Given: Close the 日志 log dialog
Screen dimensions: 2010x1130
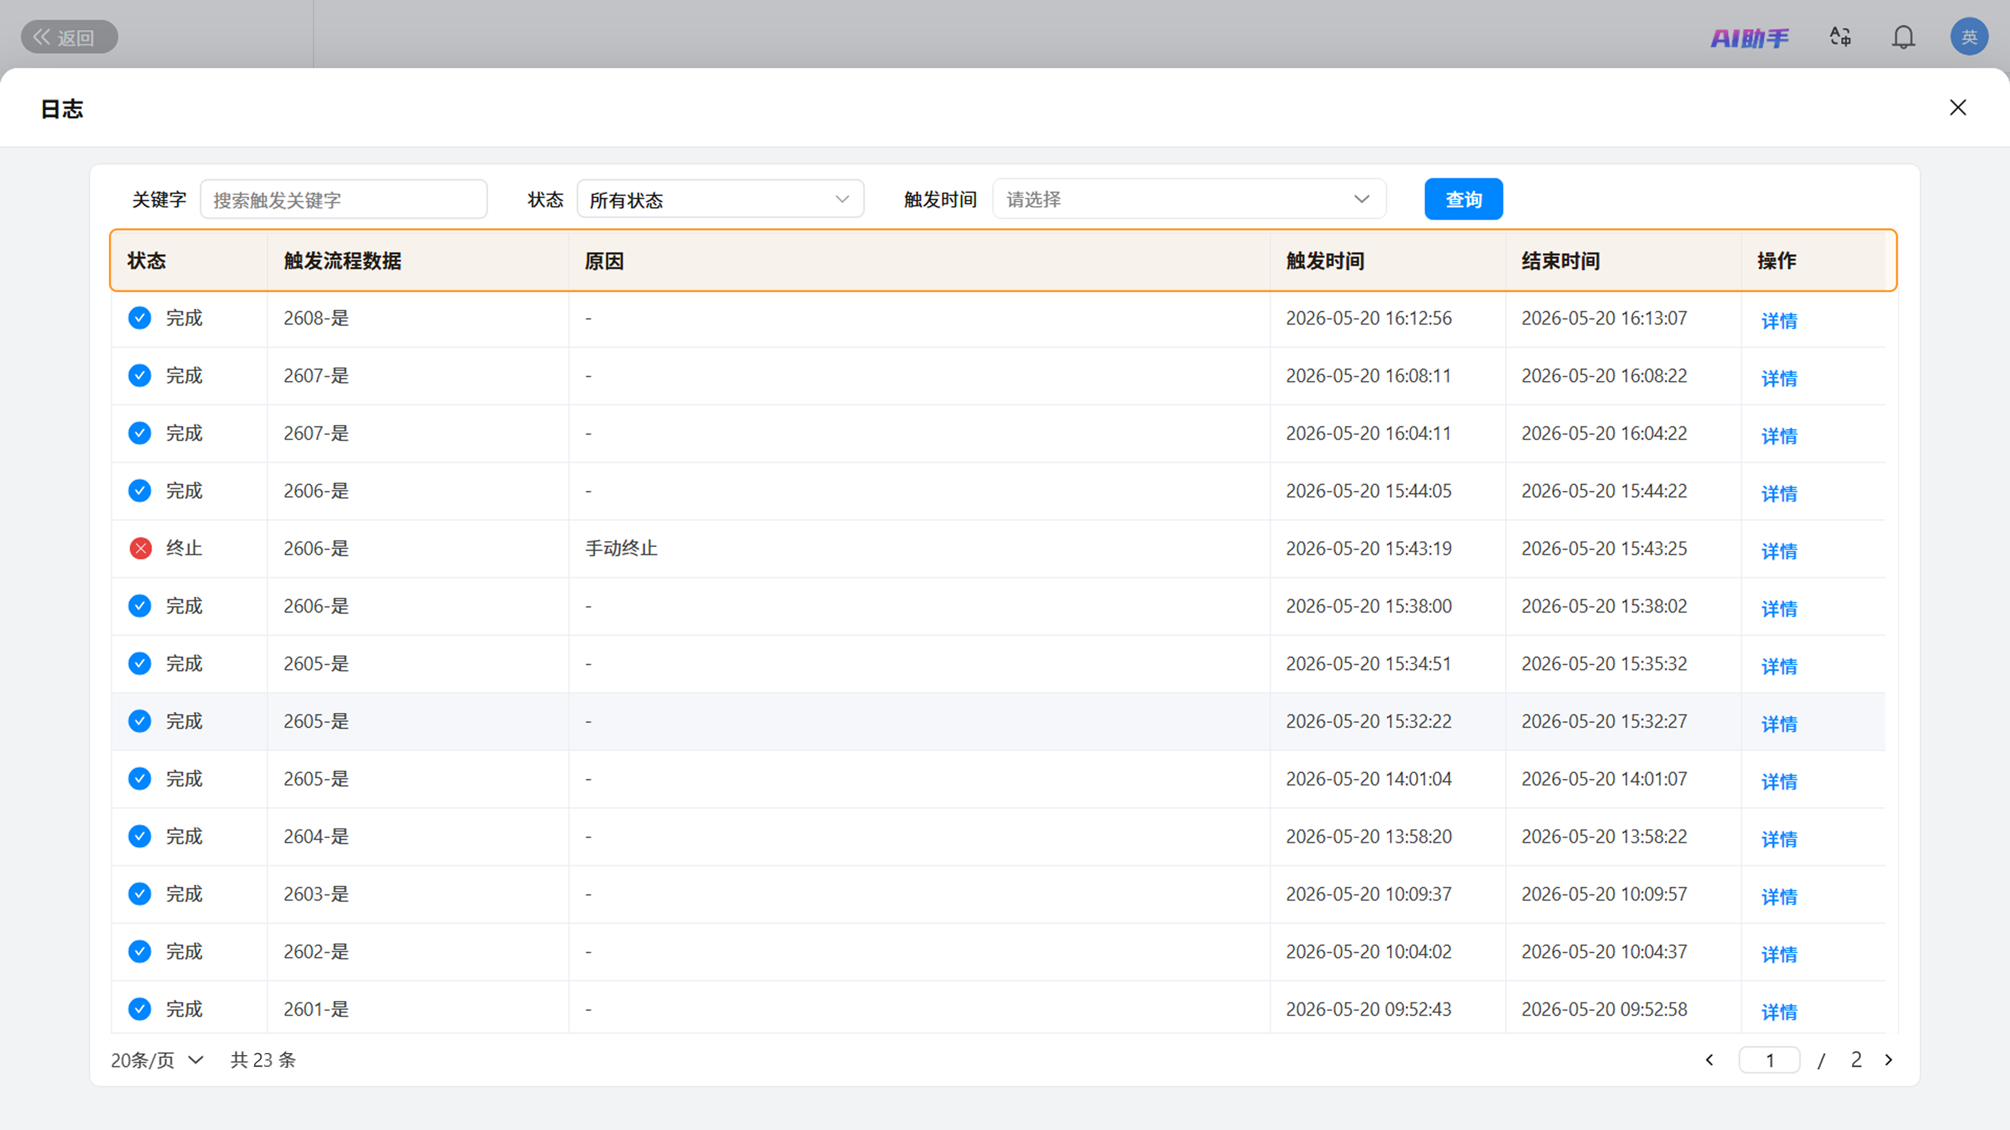Looking at the screenshot, I should click(1958, 108).
